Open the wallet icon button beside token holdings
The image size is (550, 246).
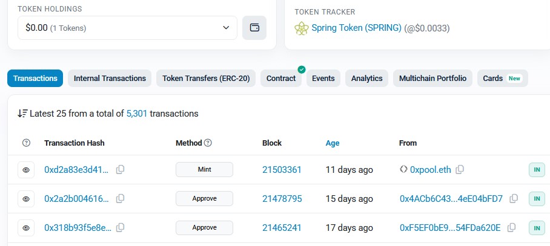pos(254,28)
